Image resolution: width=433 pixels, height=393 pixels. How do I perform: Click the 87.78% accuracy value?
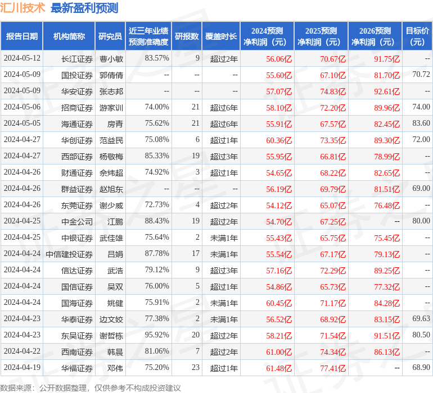pyautogui.click(x=157, y=253)
